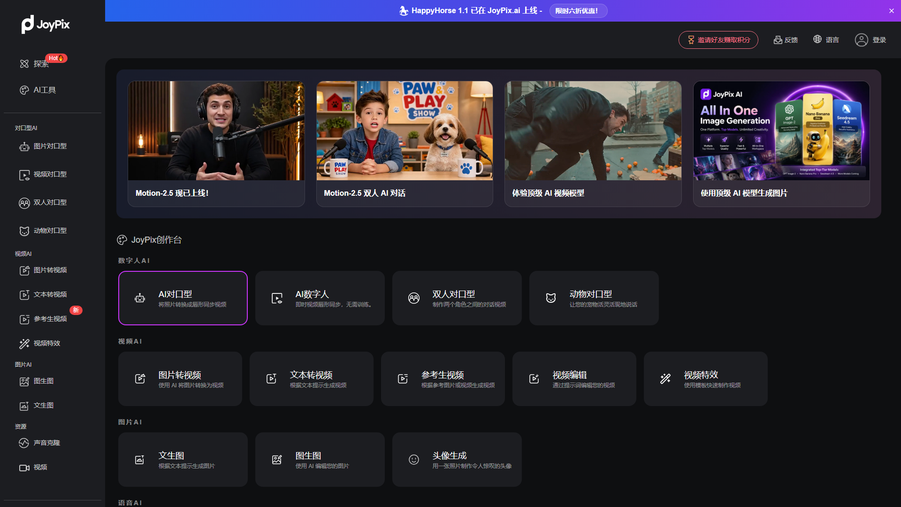Select the 动物对口型 cat icon in sidebar
This screenshot has height=507, width=901.
(24, 231)
